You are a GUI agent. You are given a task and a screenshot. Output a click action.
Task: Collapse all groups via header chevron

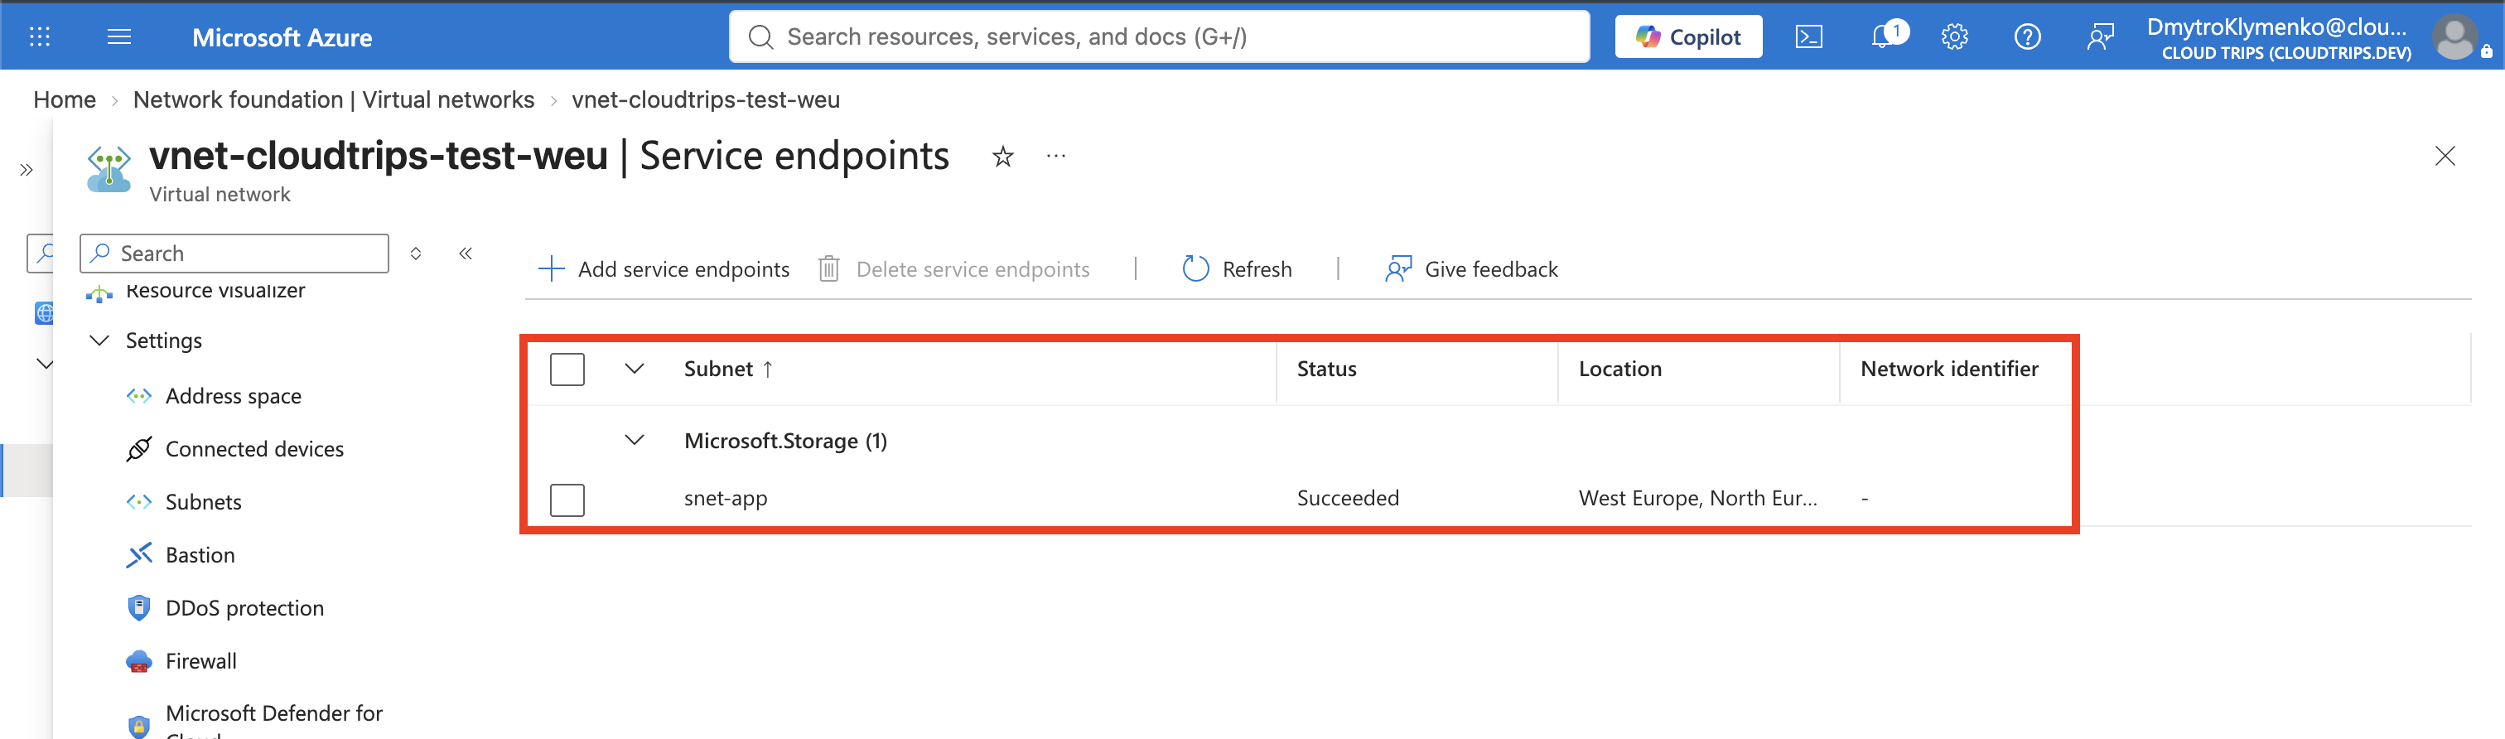tap(634, 369)
